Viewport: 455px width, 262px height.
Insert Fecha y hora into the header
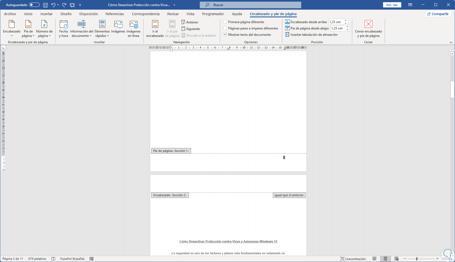pos(63,29)
